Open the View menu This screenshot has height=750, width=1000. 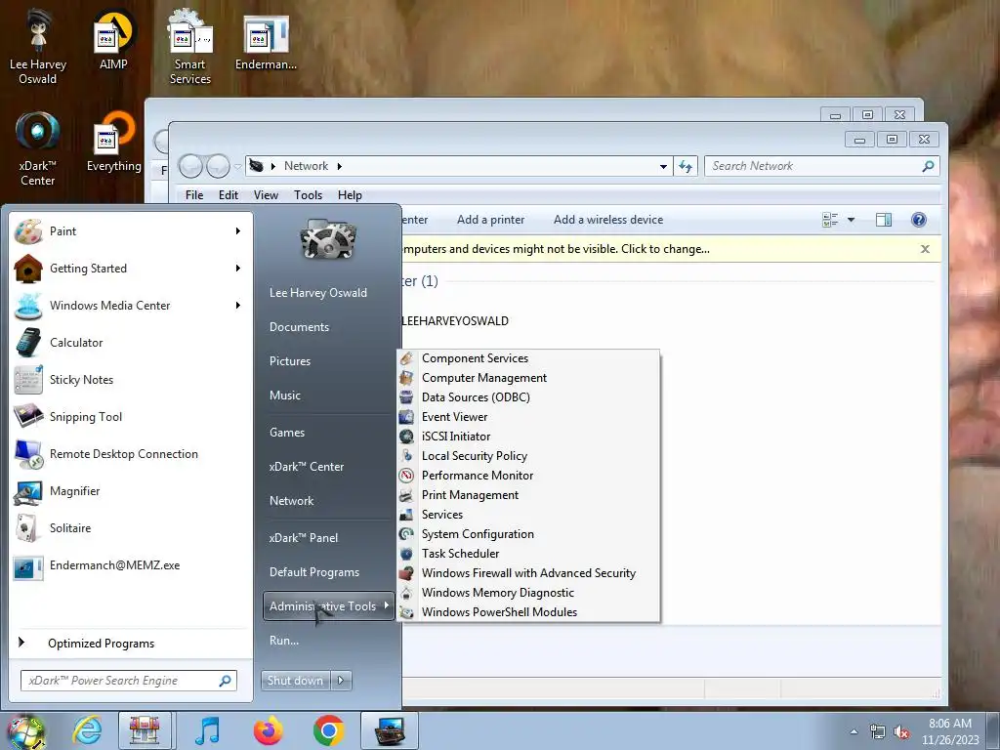point(266,195)
